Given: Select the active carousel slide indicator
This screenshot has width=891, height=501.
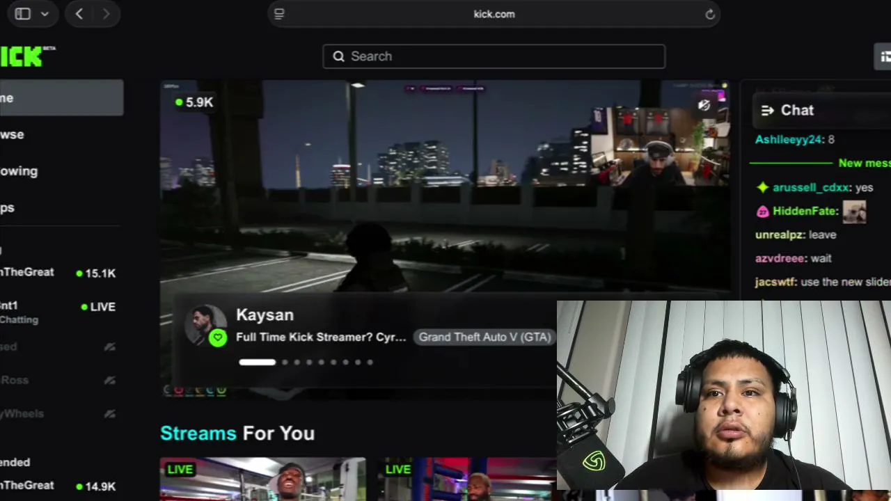Looking at the screenshot, I should pos(257,362).
